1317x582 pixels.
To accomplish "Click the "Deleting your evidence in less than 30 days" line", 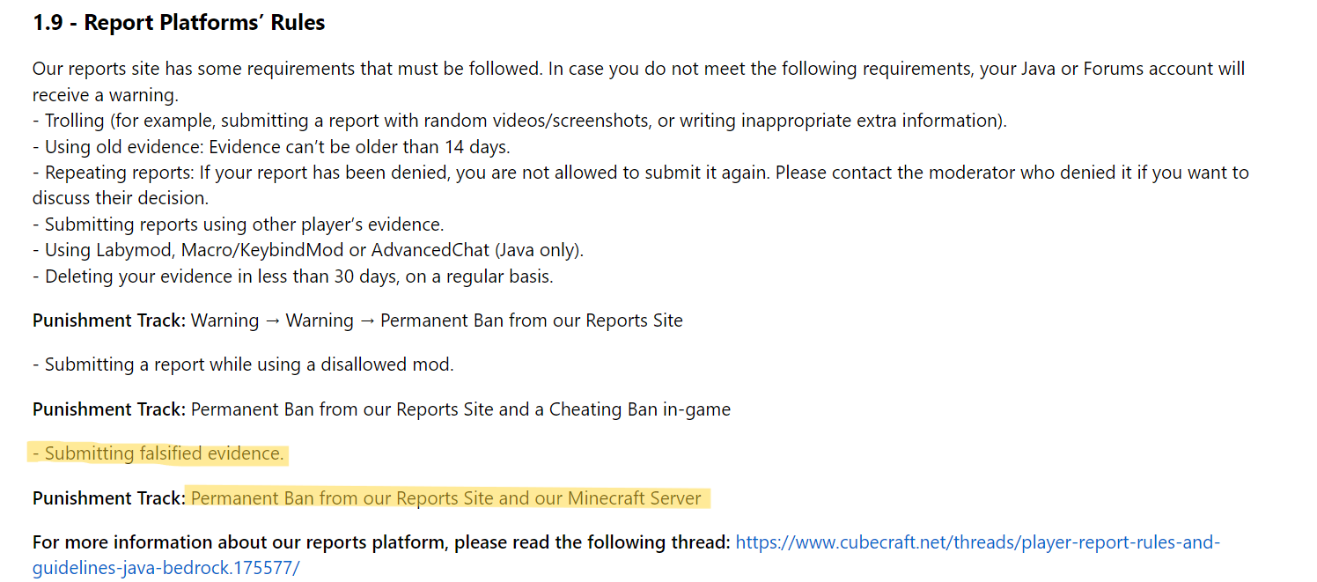I will (293, 276).
